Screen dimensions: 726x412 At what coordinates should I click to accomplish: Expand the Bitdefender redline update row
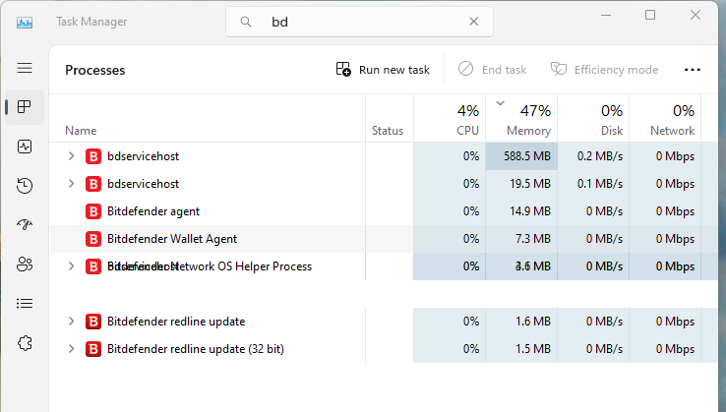[x=71, y=322]
